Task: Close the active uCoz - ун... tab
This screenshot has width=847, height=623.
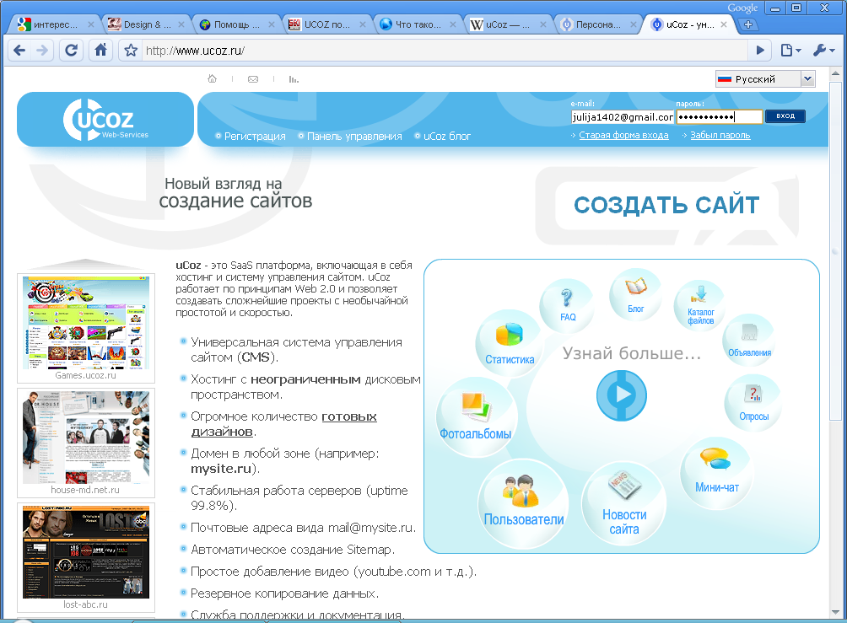Action: click(724, 24)
